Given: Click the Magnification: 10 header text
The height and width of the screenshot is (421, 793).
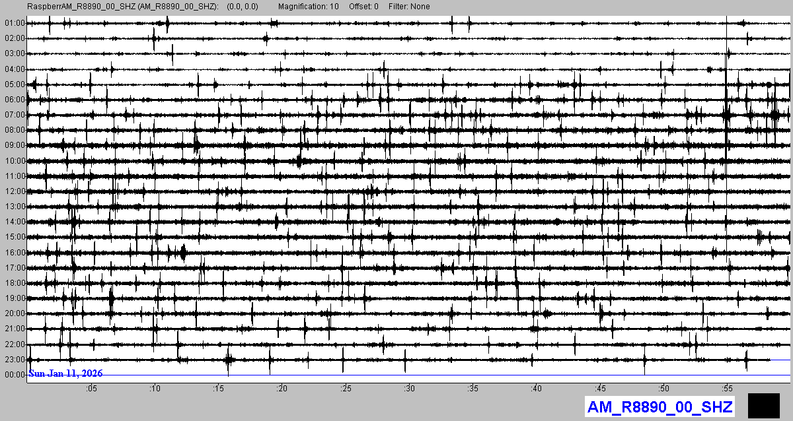Looking at the screenshot, I should [309, 7].
